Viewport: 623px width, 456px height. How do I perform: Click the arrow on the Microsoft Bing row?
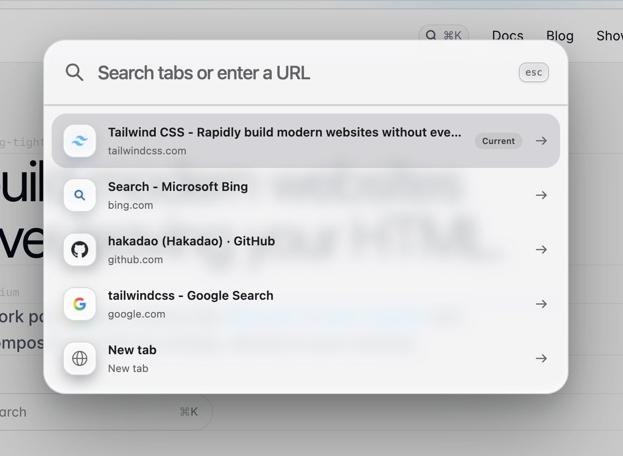click(541, 195)
